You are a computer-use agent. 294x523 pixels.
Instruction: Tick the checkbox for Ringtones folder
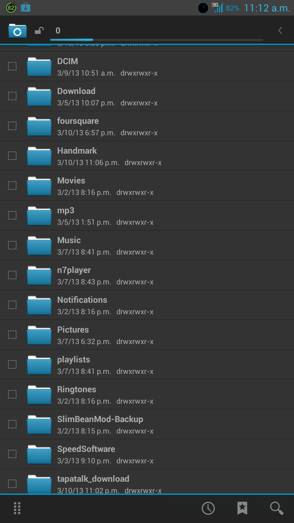pyautogui.click(x=12, y=394)
